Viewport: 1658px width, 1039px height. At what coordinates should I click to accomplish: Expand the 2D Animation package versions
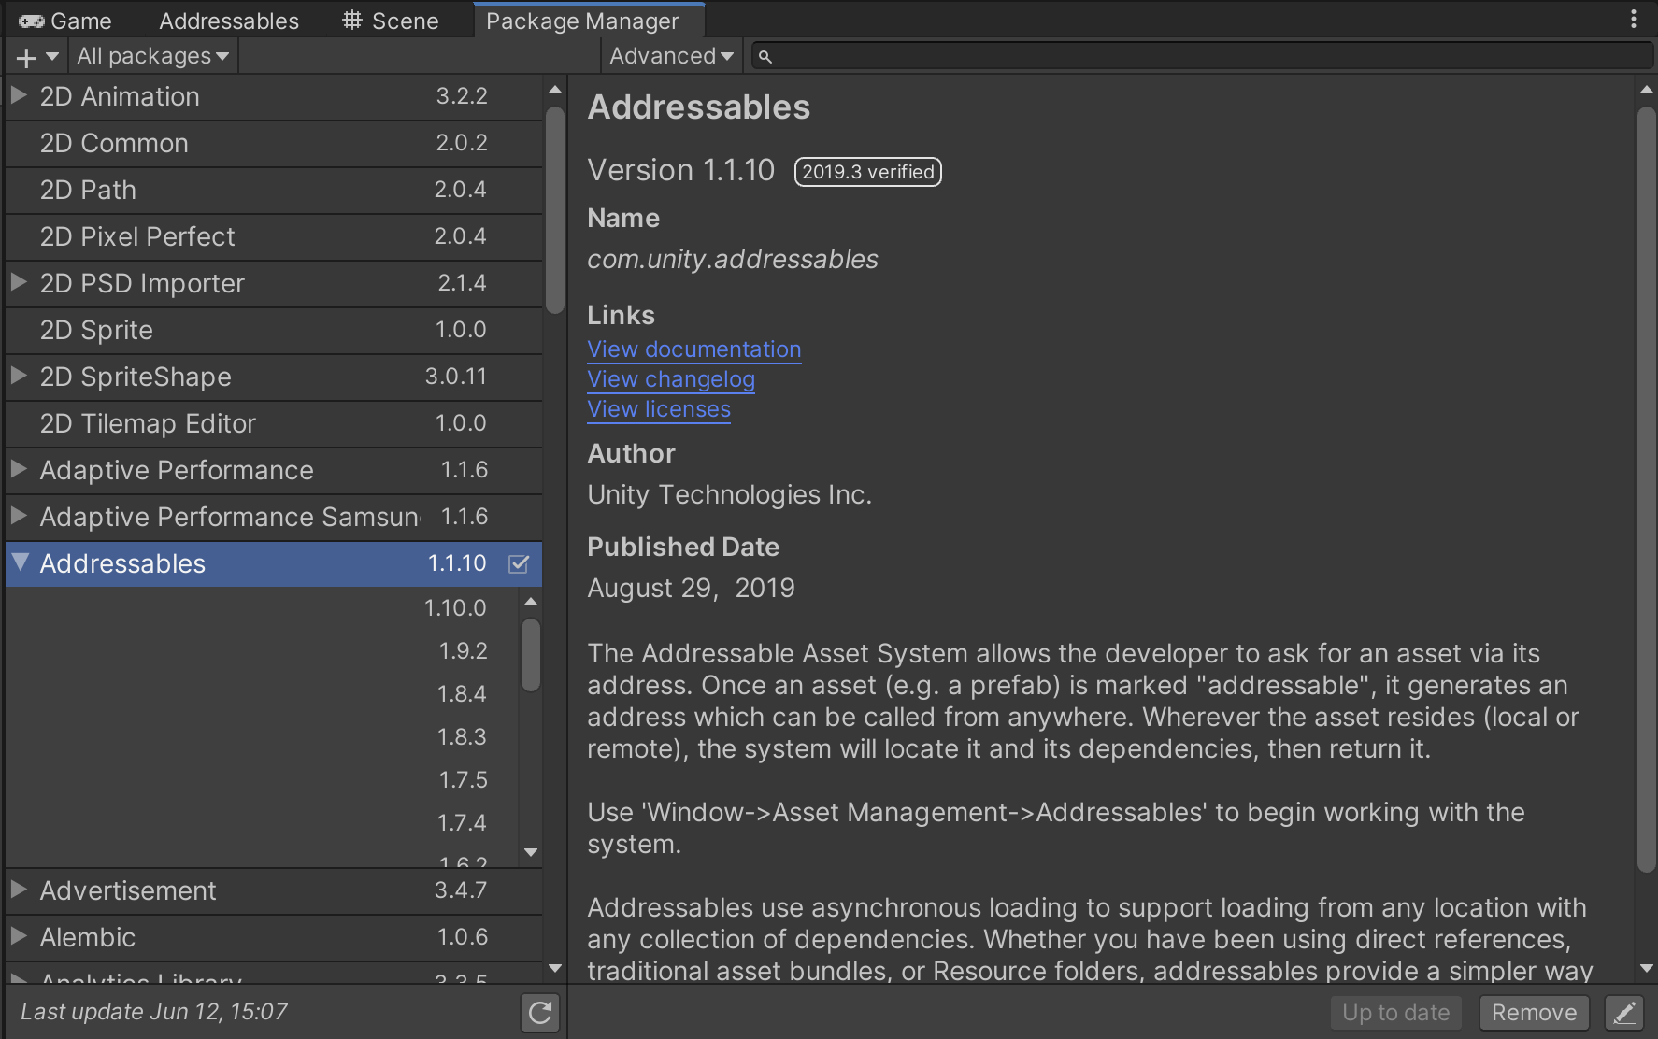pyautogui.click(x=19, y=95)
